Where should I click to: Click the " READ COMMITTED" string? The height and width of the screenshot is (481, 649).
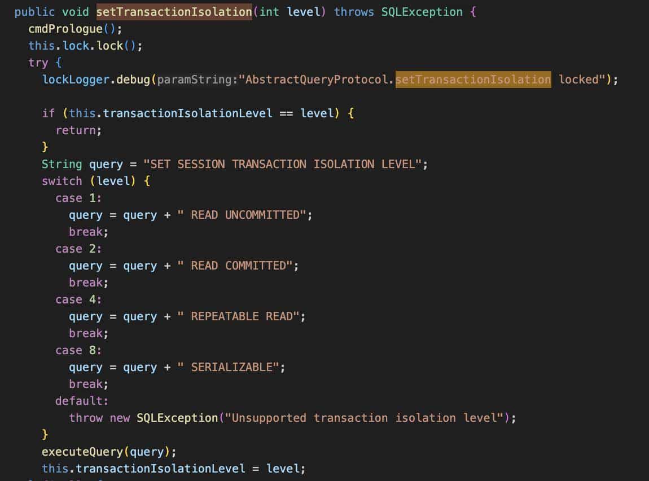click(235, 266)
